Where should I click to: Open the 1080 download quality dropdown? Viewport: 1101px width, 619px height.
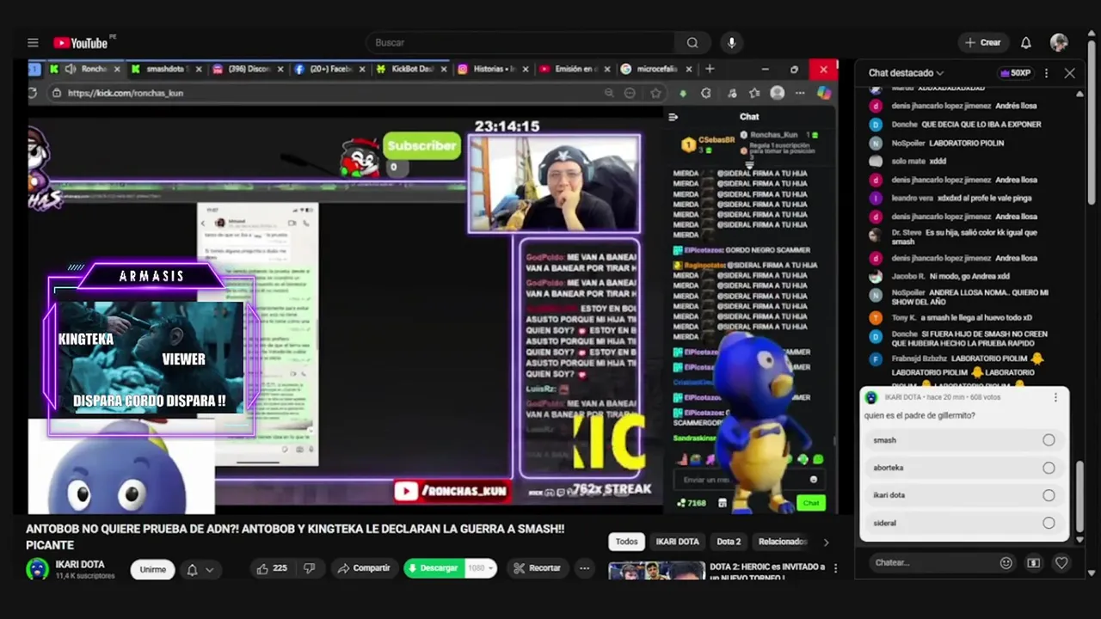480,568
